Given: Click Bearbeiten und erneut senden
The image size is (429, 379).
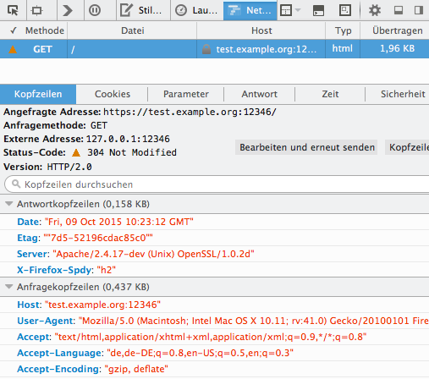Looking at the screenshot, I should (306, 147).
